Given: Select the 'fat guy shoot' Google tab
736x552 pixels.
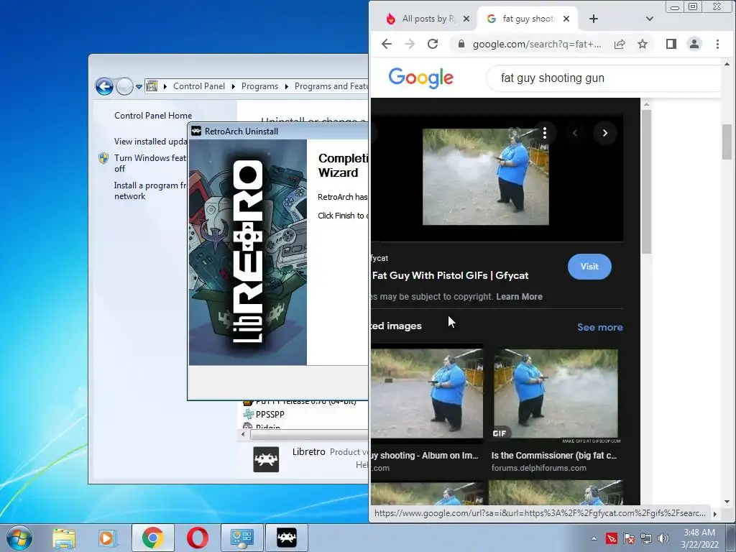Looking at the screenshot, I should coord(528,19).
